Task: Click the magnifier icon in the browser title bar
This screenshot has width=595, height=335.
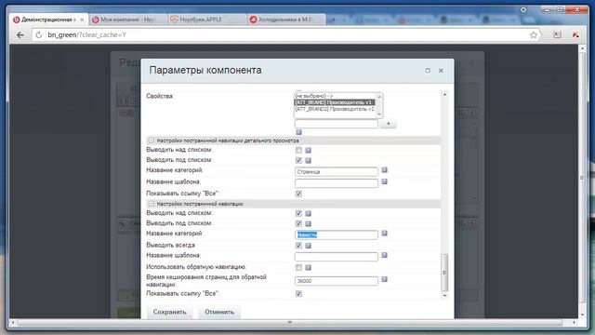Action: click(x=523, y=10)
